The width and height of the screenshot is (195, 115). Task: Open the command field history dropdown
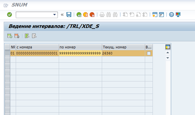55,15
